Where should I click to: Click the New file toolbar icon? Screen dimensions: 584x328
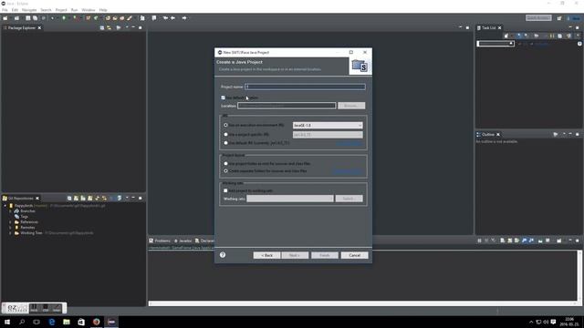click(5, 18)
